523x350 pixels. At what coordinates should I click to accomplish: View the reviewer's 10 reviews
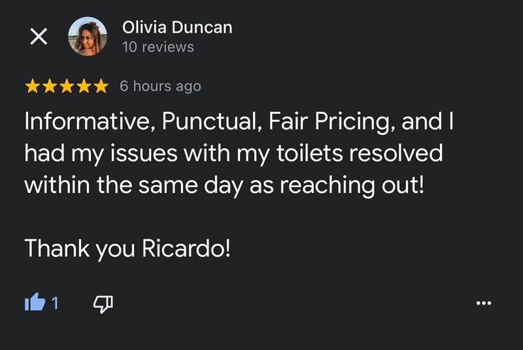coord(158,47)
